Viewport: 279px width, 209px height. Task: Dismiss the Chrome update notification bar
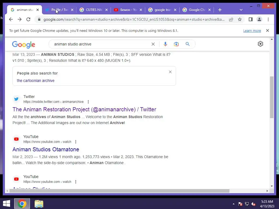click(268, 30)
